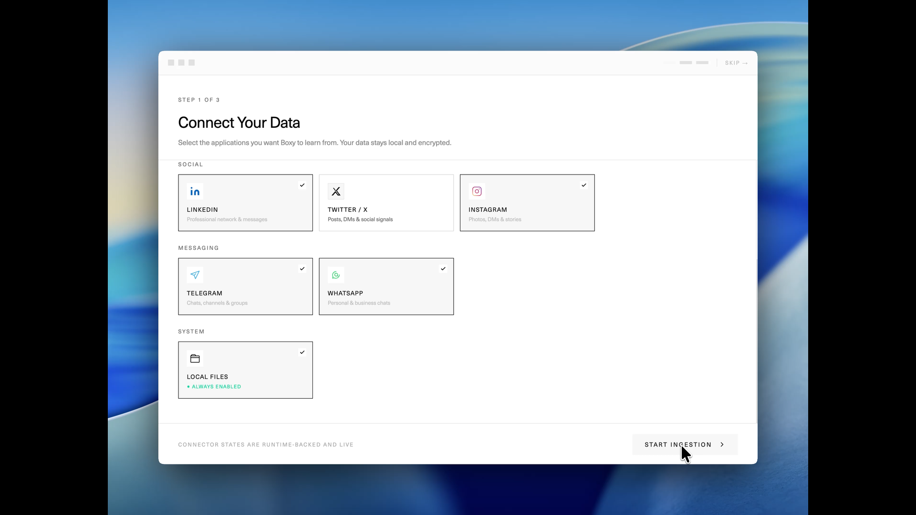Skip the onboarding with the Skip link

pos(736,63)
